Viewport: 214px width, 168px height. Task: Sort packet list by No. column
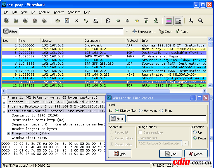click(x=9, y=41)
